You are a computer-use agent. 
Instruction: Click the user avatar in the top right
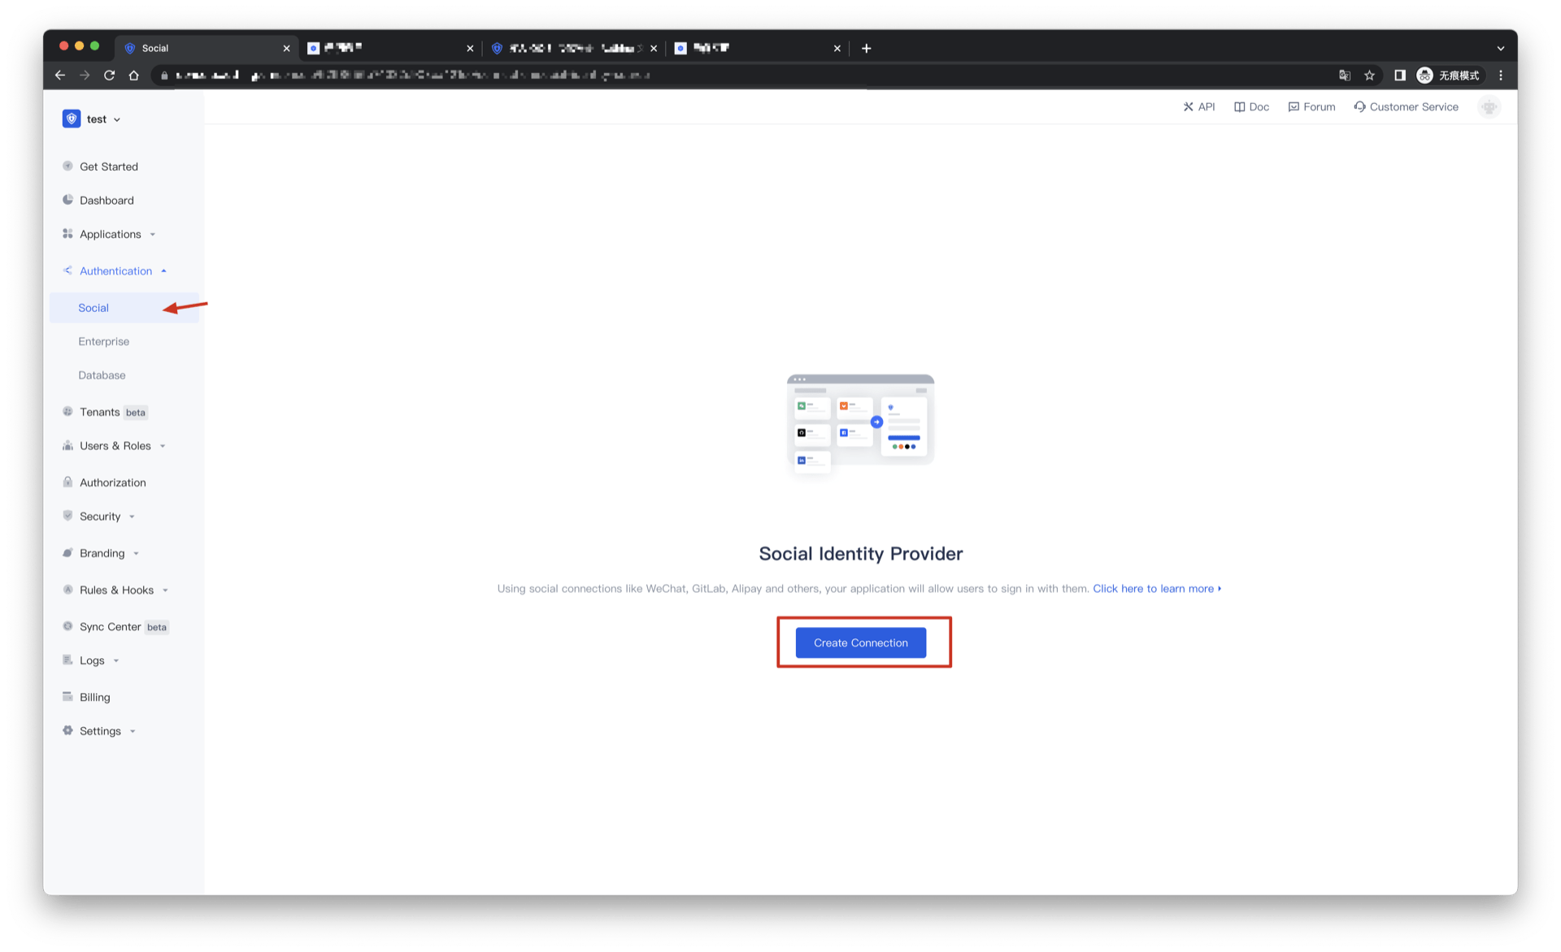(1489, 106)
